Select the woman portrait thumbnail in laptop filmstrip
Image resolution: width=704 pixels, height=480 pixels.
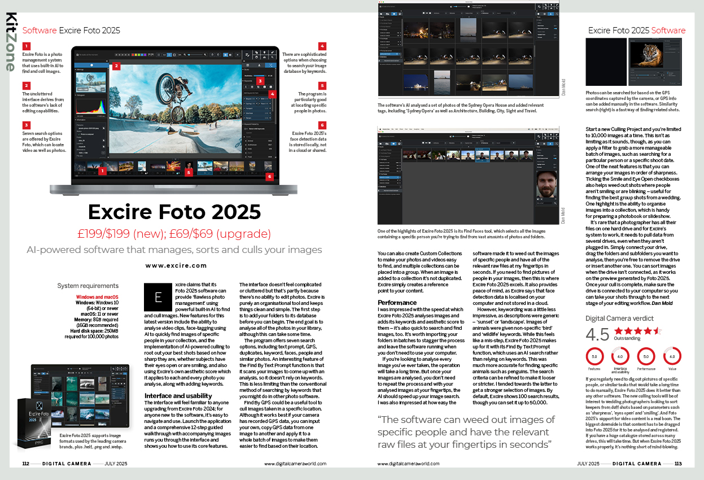(x=189, y=165)
